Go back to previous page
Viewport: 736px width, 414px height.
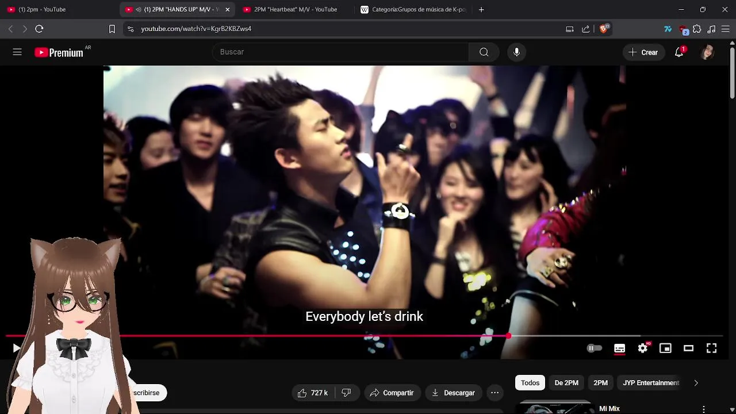pyautogui.click(x=10, y=29)
